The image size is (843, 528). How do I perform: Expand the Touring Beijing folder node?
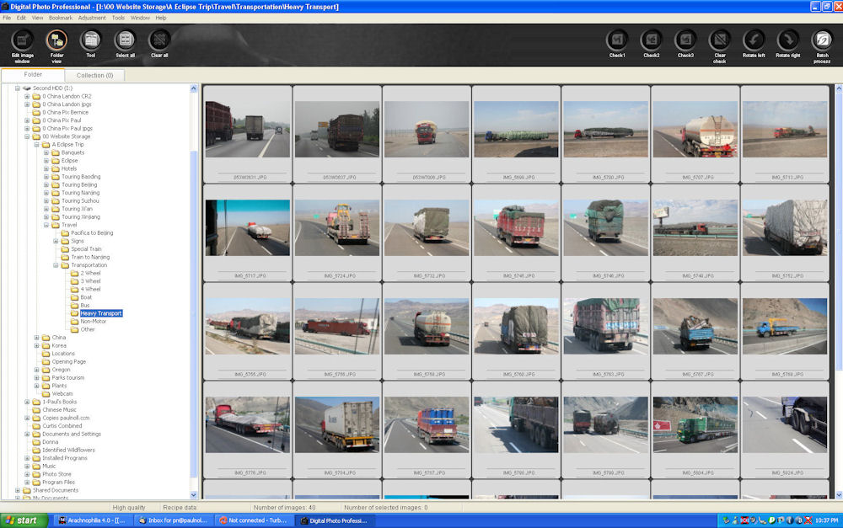pos(46,184)
